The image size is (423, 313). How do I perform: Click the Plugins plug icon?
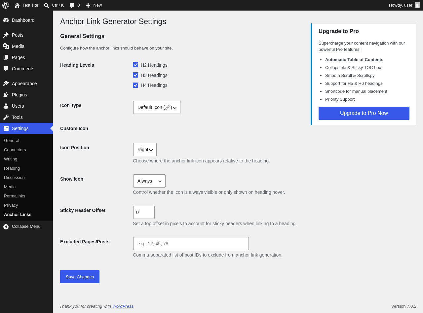(6, 95)
